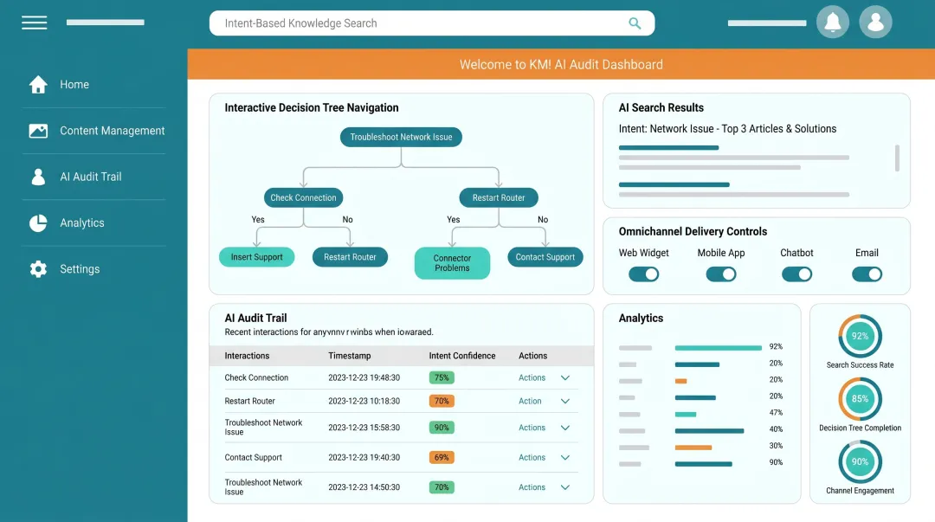The height and width of the screenshot is (522, 935).
Task: Click the 75% confidence badge
Action: 442,377
